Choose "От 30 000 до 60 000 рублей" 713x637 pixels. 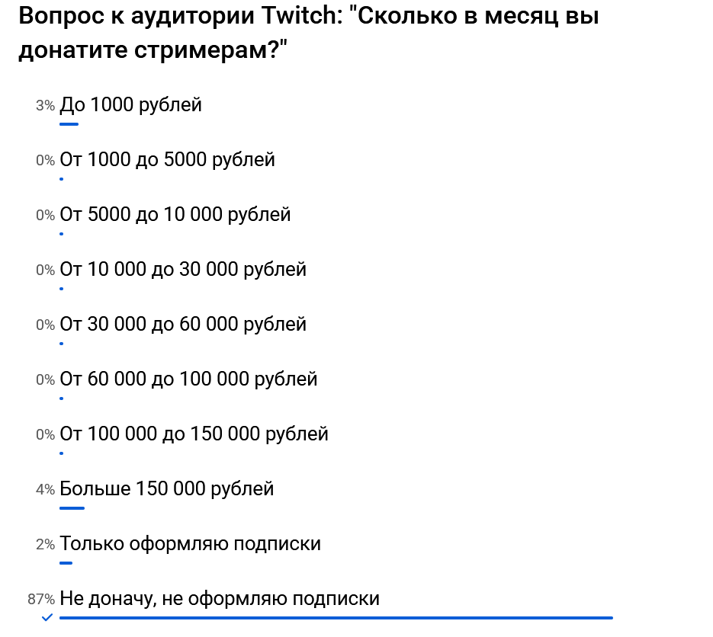(x=183, y=325)
